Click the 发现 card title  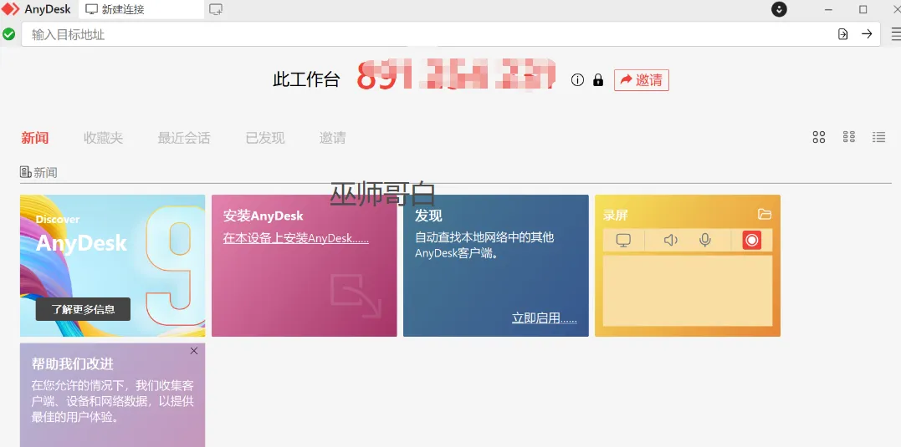[x=428, y=216]
